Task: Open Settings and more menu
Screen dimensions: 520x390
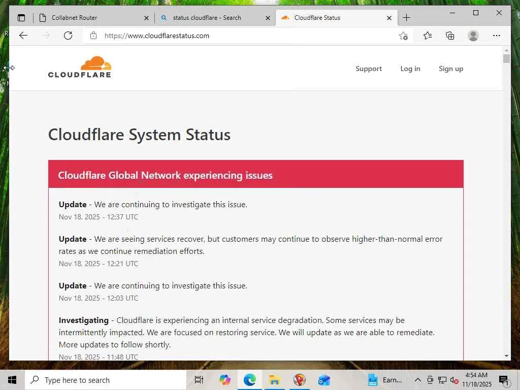Action: (497, 36)
